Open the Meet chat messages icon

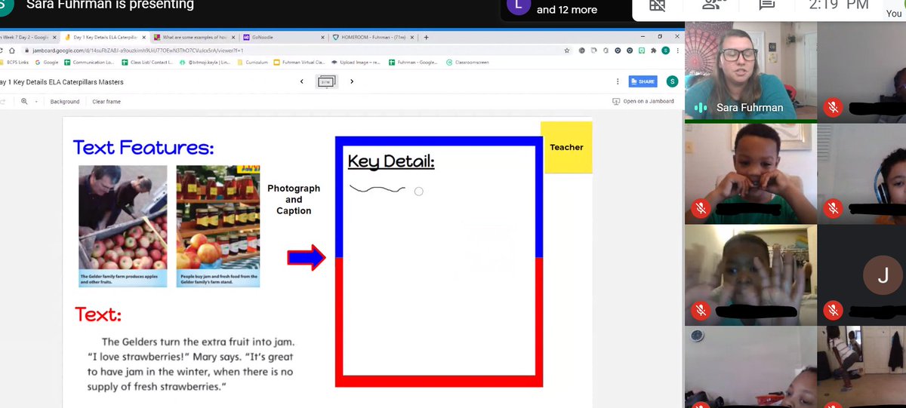[x=767, y=5]
